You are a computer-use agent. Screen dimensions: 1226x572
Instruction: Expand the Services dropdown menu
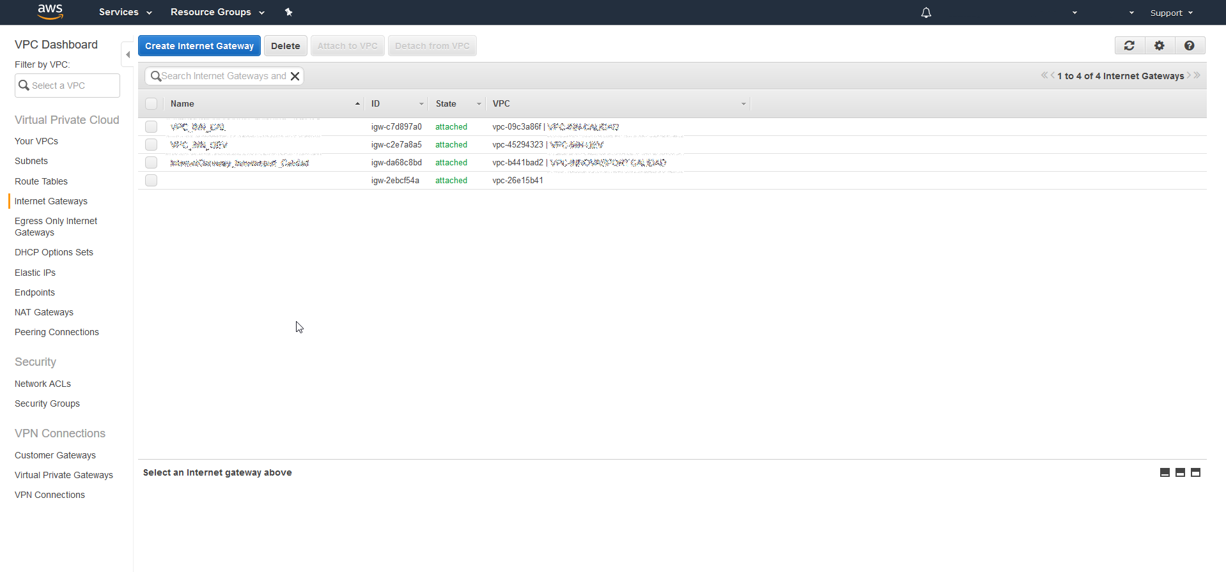[x=125, y=12]
